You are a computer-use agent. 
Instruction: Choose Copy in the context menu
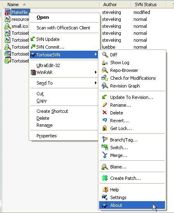point(64,101)
